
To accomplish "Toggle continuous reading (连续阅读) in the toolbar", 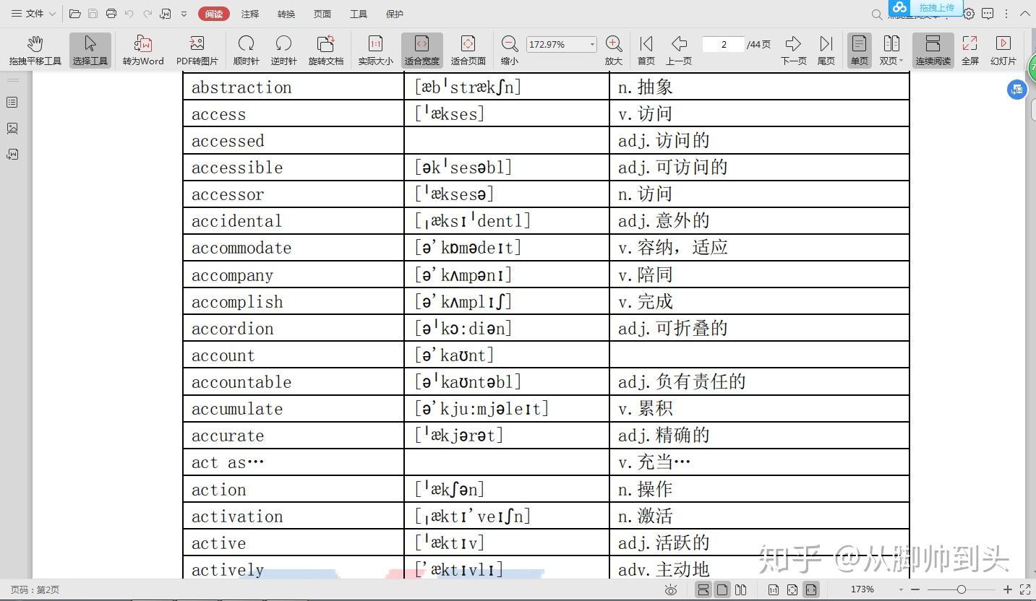I will pos(933,50).
